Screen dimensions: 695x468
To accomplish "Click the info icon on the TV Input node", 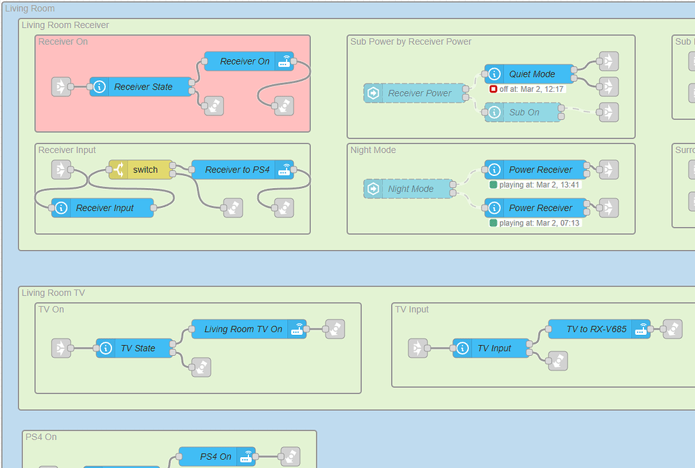I will point(461,348).
